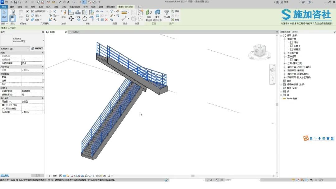Click the Sogou input microphone icon
The image size is (336, 189).
click(320, 138)
